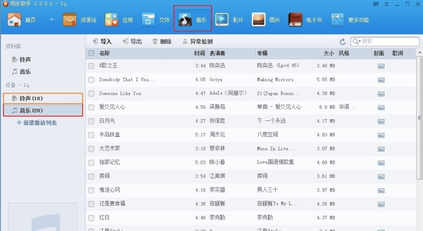
Task: Select album text 八度空间
Action: pos(267,134)
